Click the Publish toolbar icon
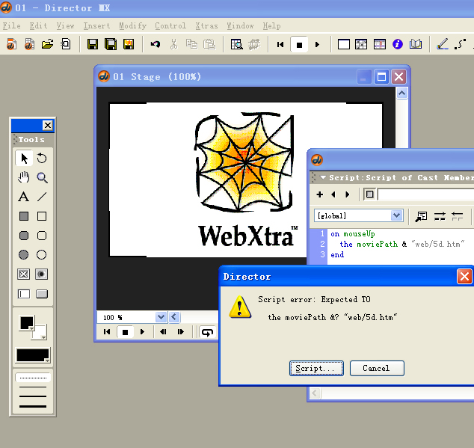The height and width of the screenshot is (448, 474). coord(129,44)
